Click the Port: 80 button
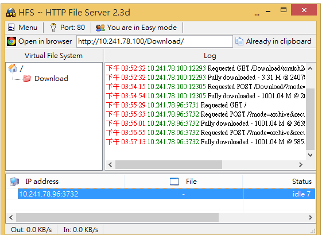The width and height of the screenshot is (322, 235). coord(68,28)
